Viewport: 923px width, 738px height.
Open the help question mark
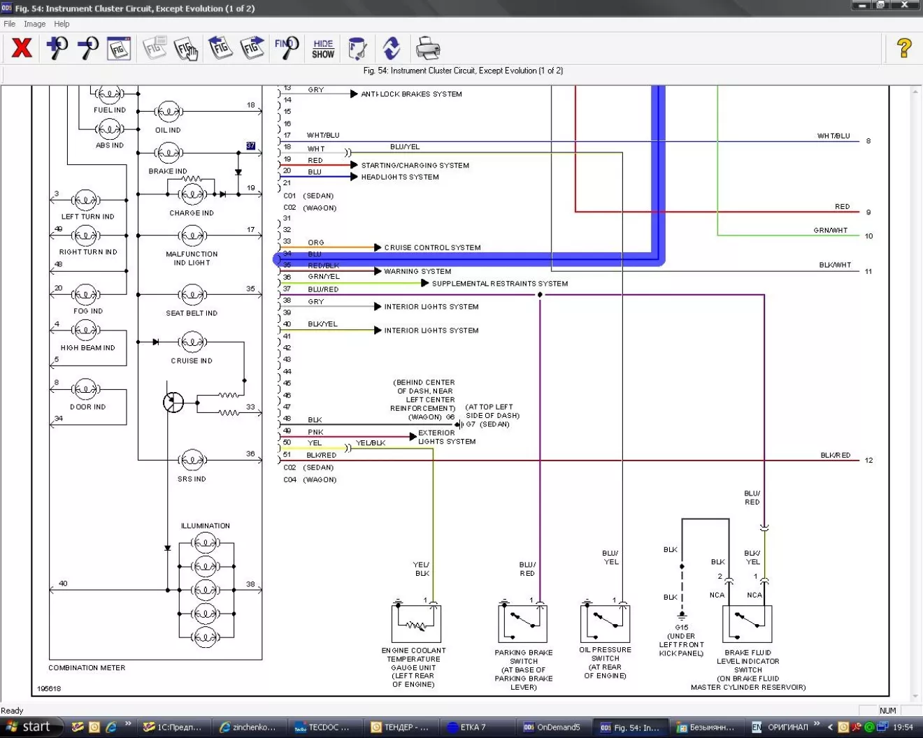point(903,48)
